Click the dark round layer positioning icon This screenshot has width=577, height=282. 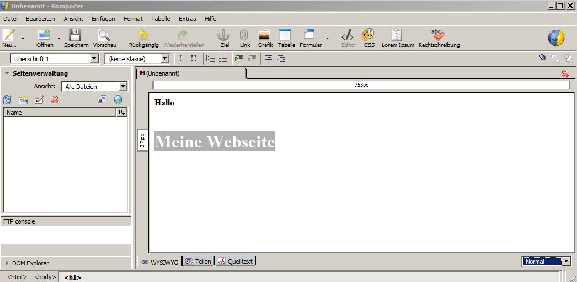pyautogui.click(x=542, y=57)
